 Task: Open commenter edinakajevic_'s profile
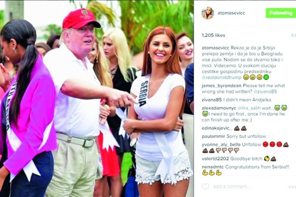tap(217, 128)
